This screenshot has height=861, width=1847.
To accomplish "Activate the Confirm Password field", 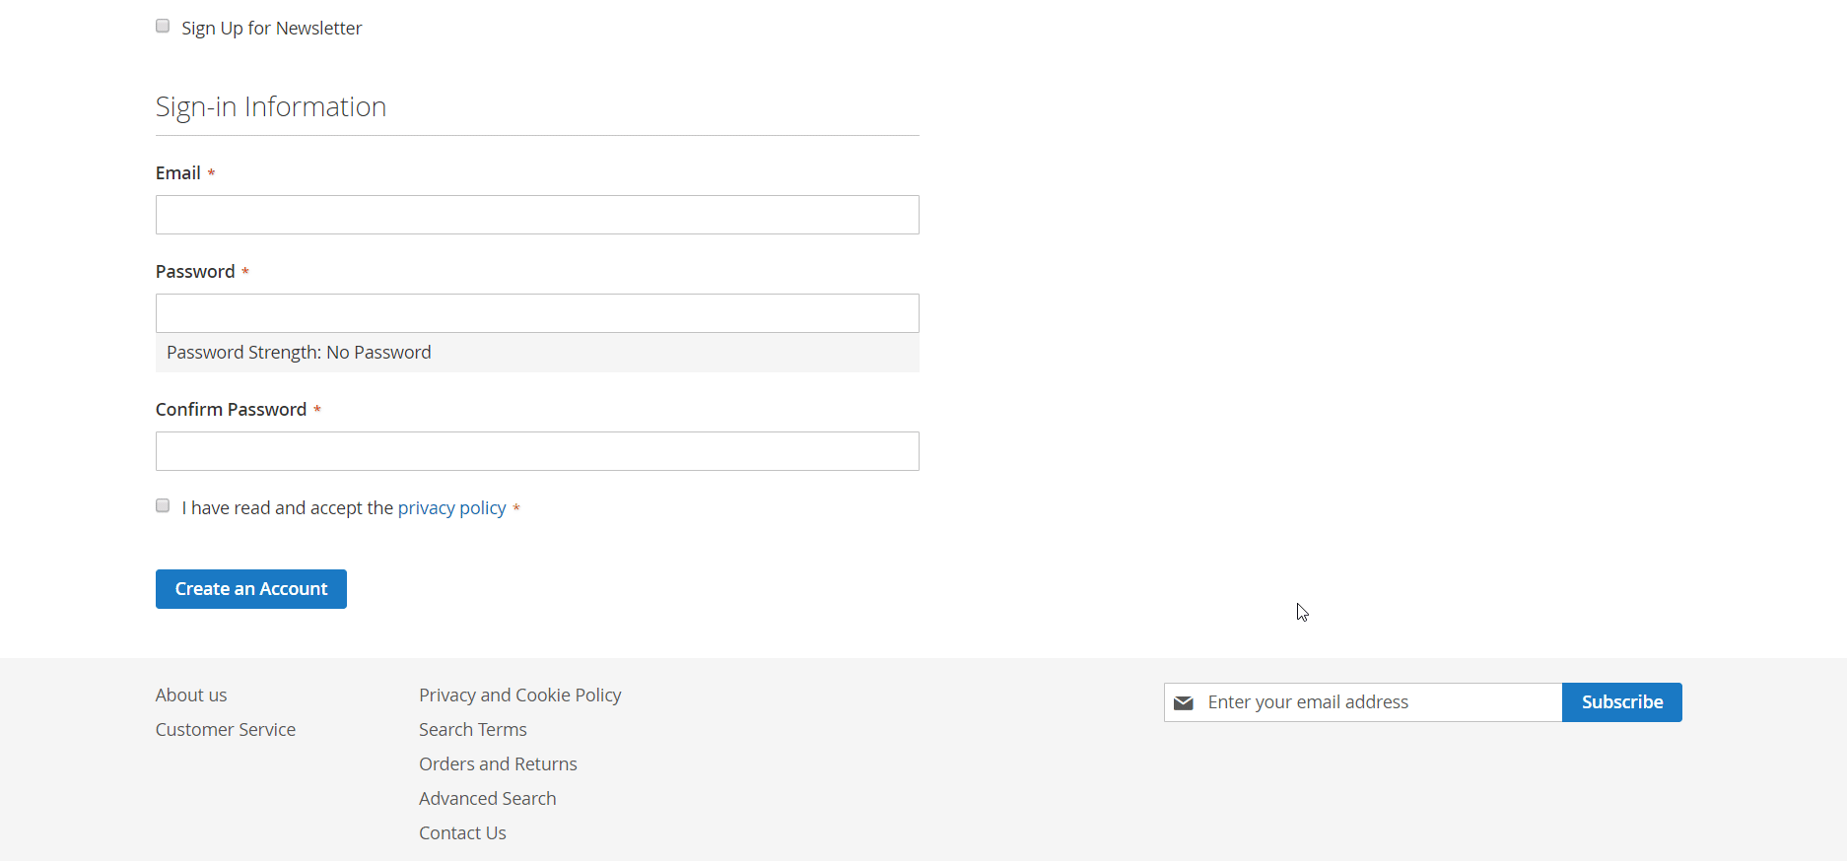I will pyautogui.click(x=537, y=451).
